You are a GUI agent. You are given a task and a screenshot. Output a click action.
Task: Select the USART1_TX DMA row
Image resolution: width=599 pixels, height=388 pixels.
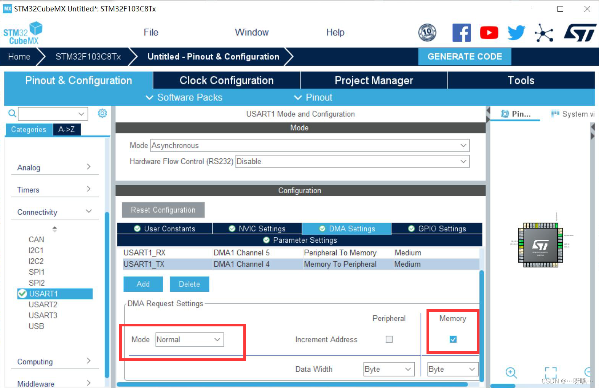(x=301, y=264)
